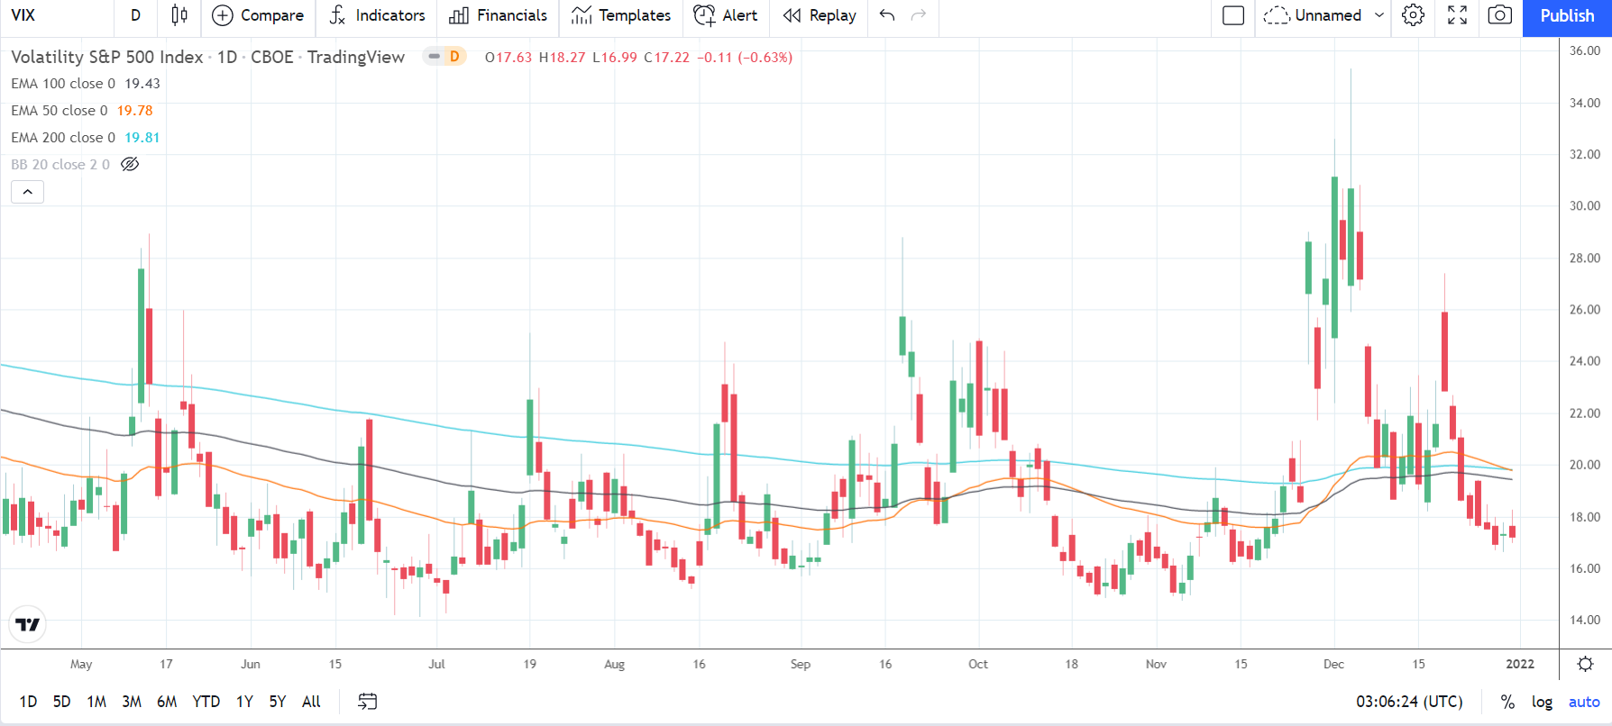Click the delayed data D badge
Viewport: 1612px width, 726px height.
coord(454,57)
